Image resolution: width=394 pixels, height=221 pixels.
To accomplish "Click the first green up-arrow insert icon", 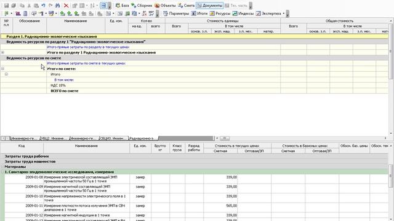I will (x=62, y=14).
